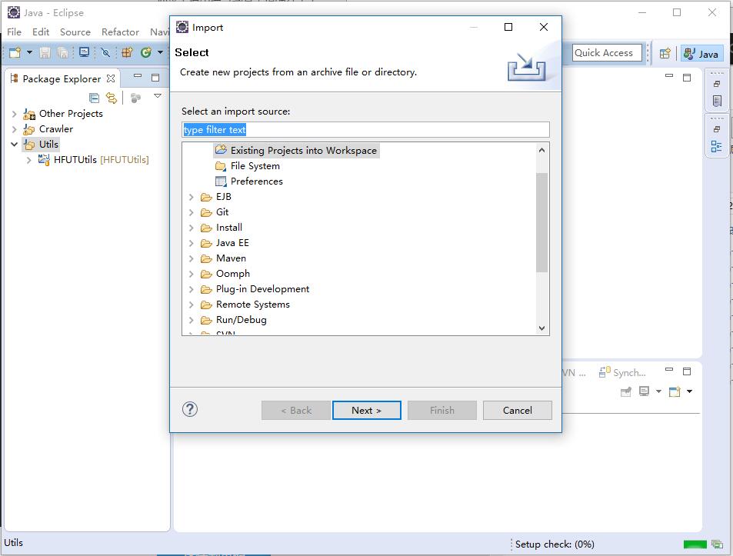Click the Open Console icon in bottom panel
This screenshot has width=733, height=556.
click(675, 391)
